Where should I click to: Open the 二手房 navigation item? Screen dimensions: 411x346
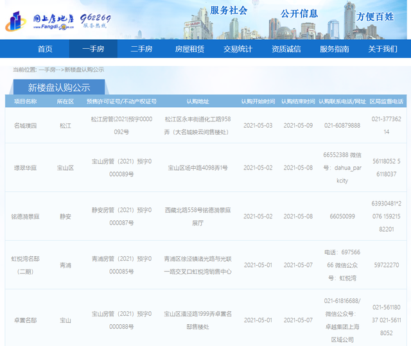(x=141, y=49)
